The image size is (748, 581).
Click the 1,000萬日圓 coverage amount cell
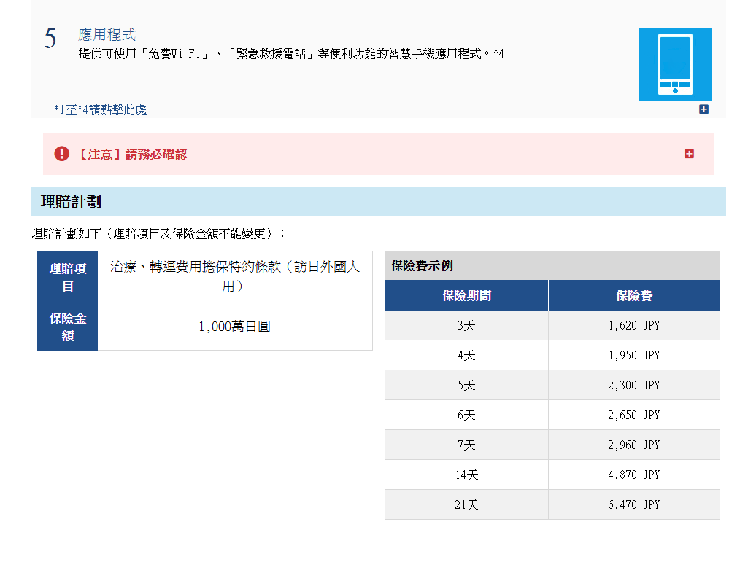(x=234, y=327)
